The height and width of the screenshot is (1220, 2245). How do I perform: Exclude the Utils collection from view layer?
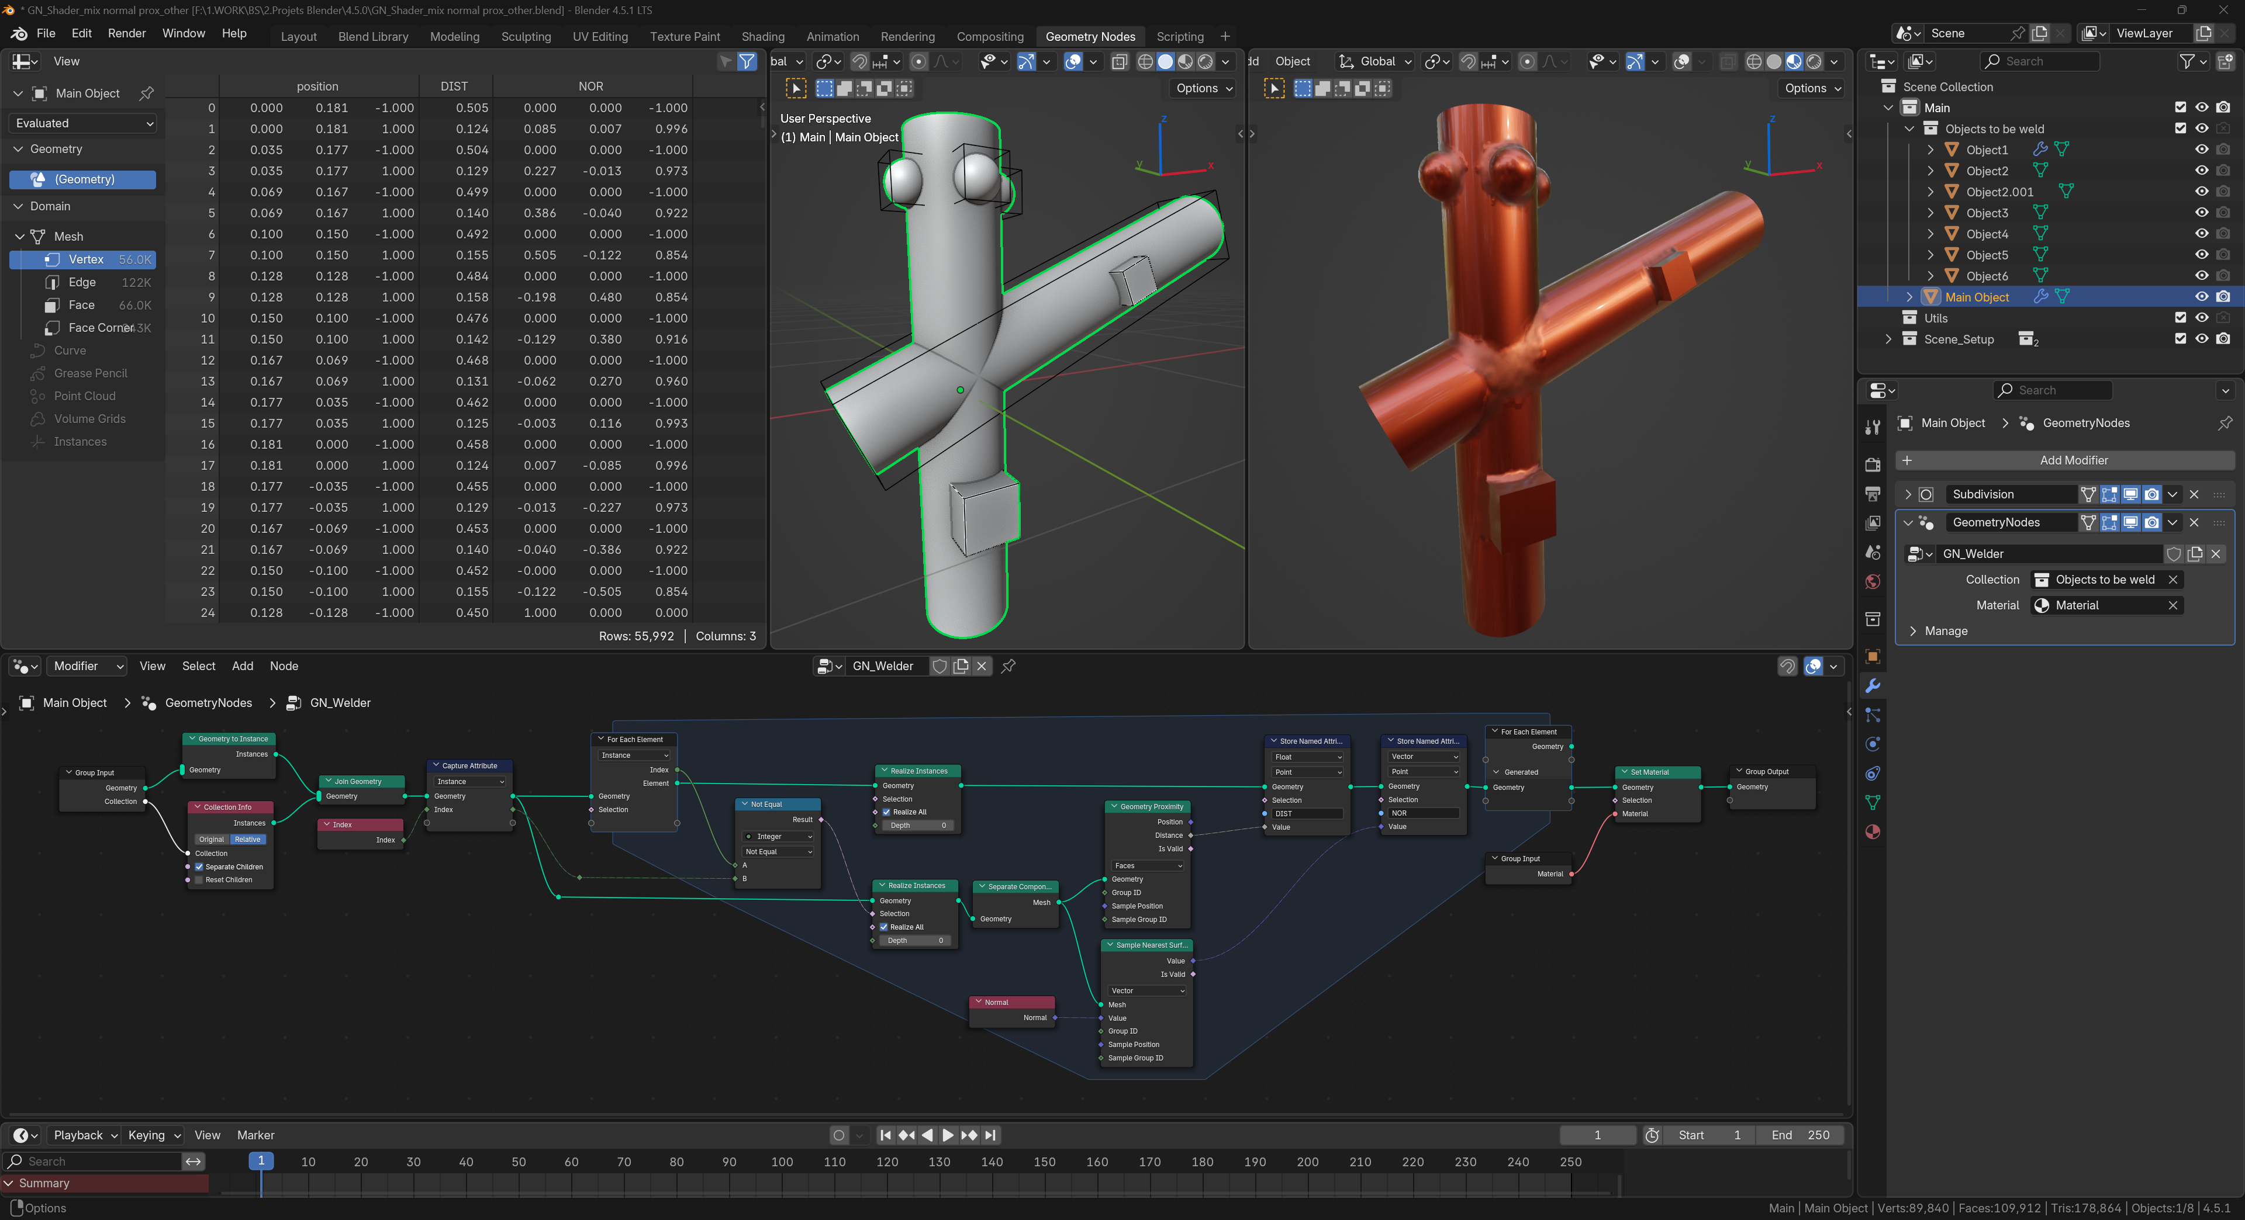2181,318
